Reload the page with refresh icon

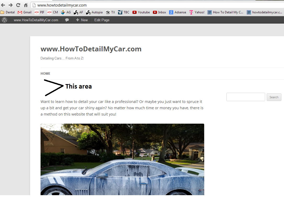[x=18, y=5]
